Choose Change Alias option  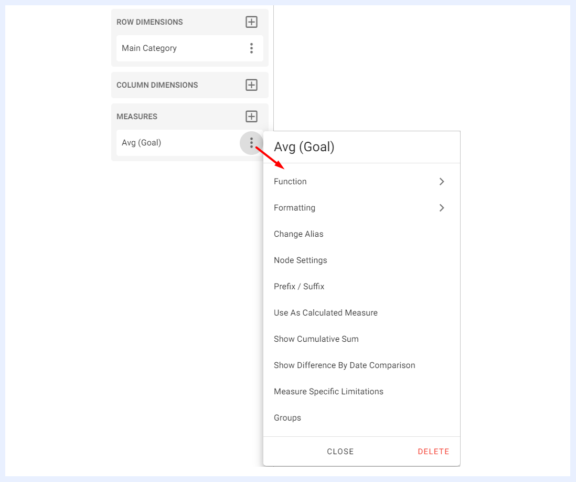361,234
